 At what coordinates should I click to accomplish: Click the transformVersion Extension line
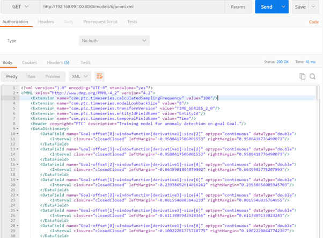point(125,109)
